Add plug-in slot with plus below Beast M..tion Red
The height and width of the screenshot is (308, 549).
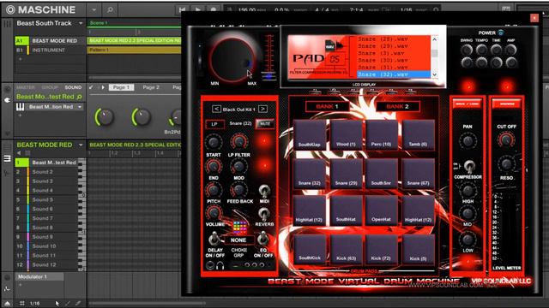tap(20, 115)
